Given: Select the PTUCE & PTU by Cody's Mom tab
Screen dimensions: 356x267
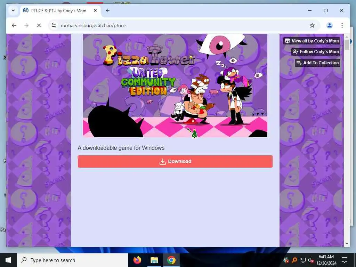Looking at the screenshot, I should [58, 11].
